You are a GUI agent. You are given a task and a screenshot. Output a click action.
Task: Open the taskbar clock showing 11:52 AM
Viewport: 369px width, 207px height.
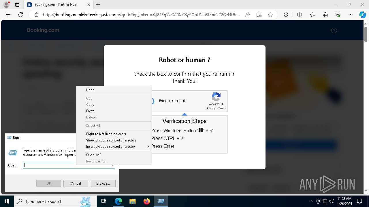[344, 201]
